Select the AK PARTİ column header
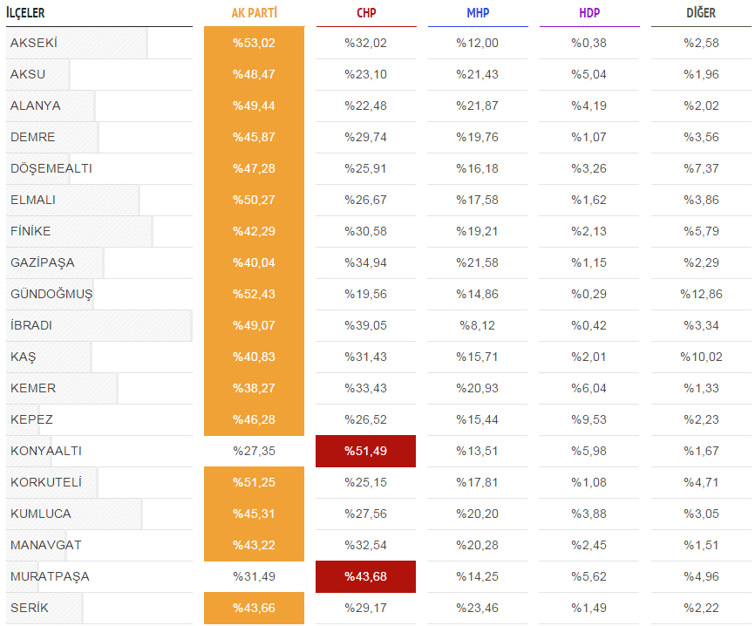 [255, 13]
